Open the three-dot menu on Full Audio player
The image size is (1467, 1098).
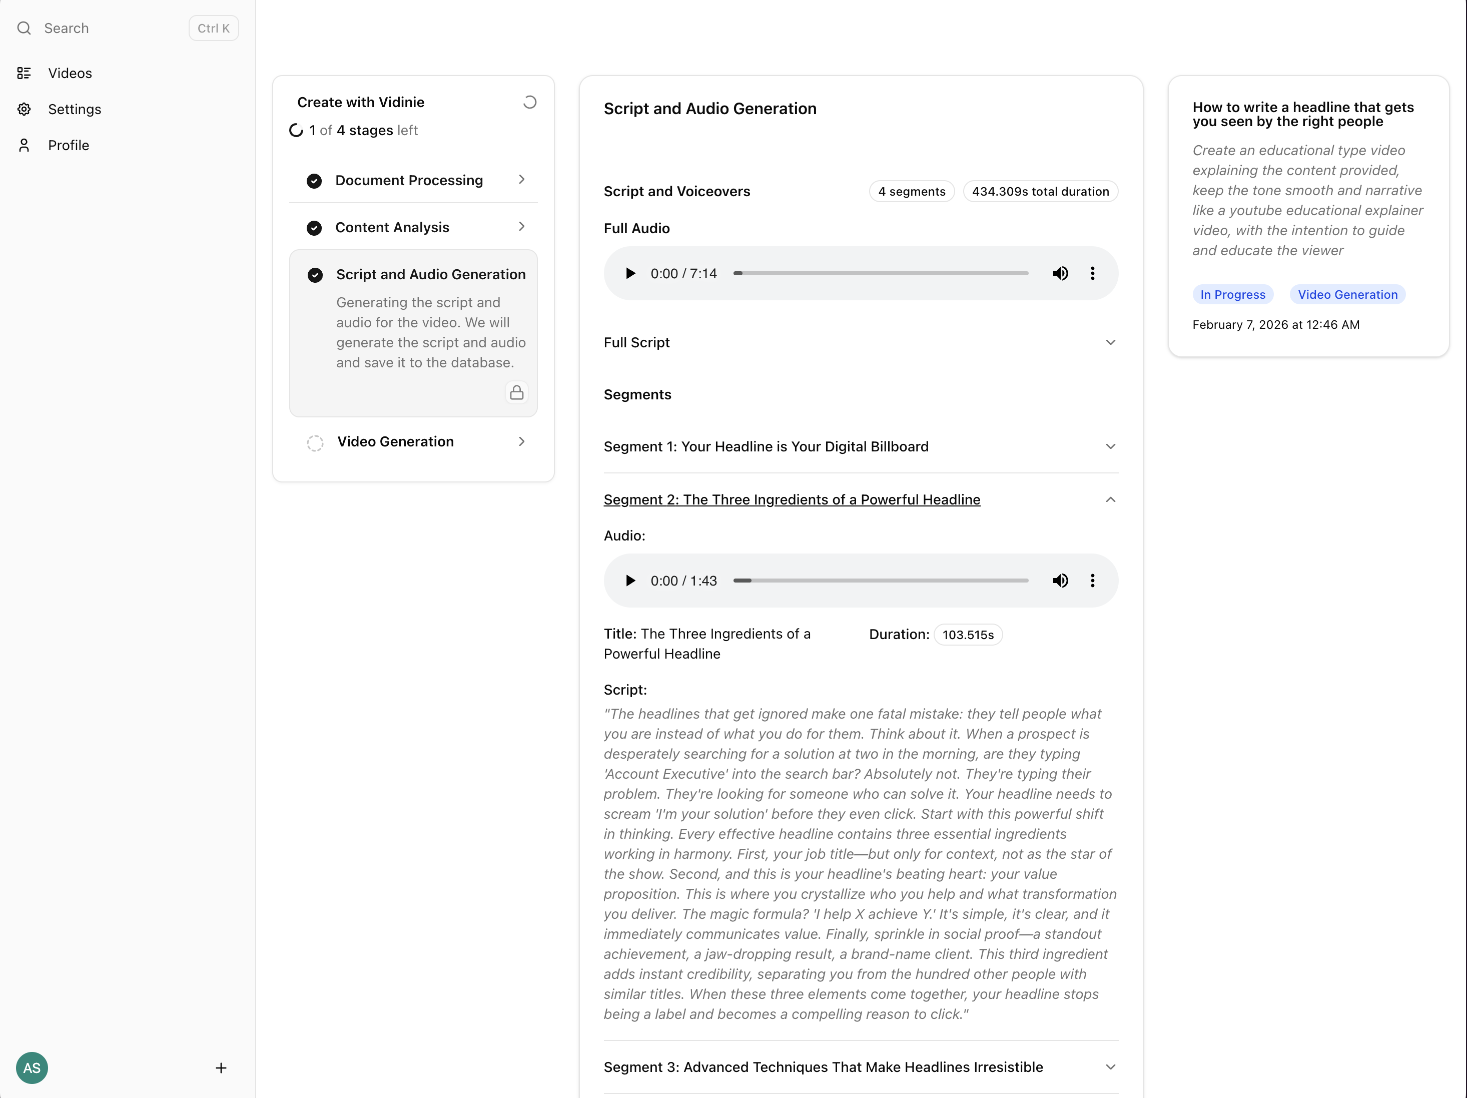tap(1092, 273)
